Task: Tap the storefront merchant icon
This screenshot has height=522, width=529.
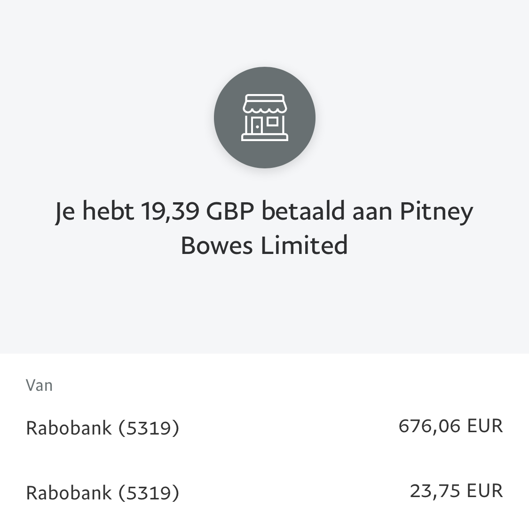Action: click(264, 118)
